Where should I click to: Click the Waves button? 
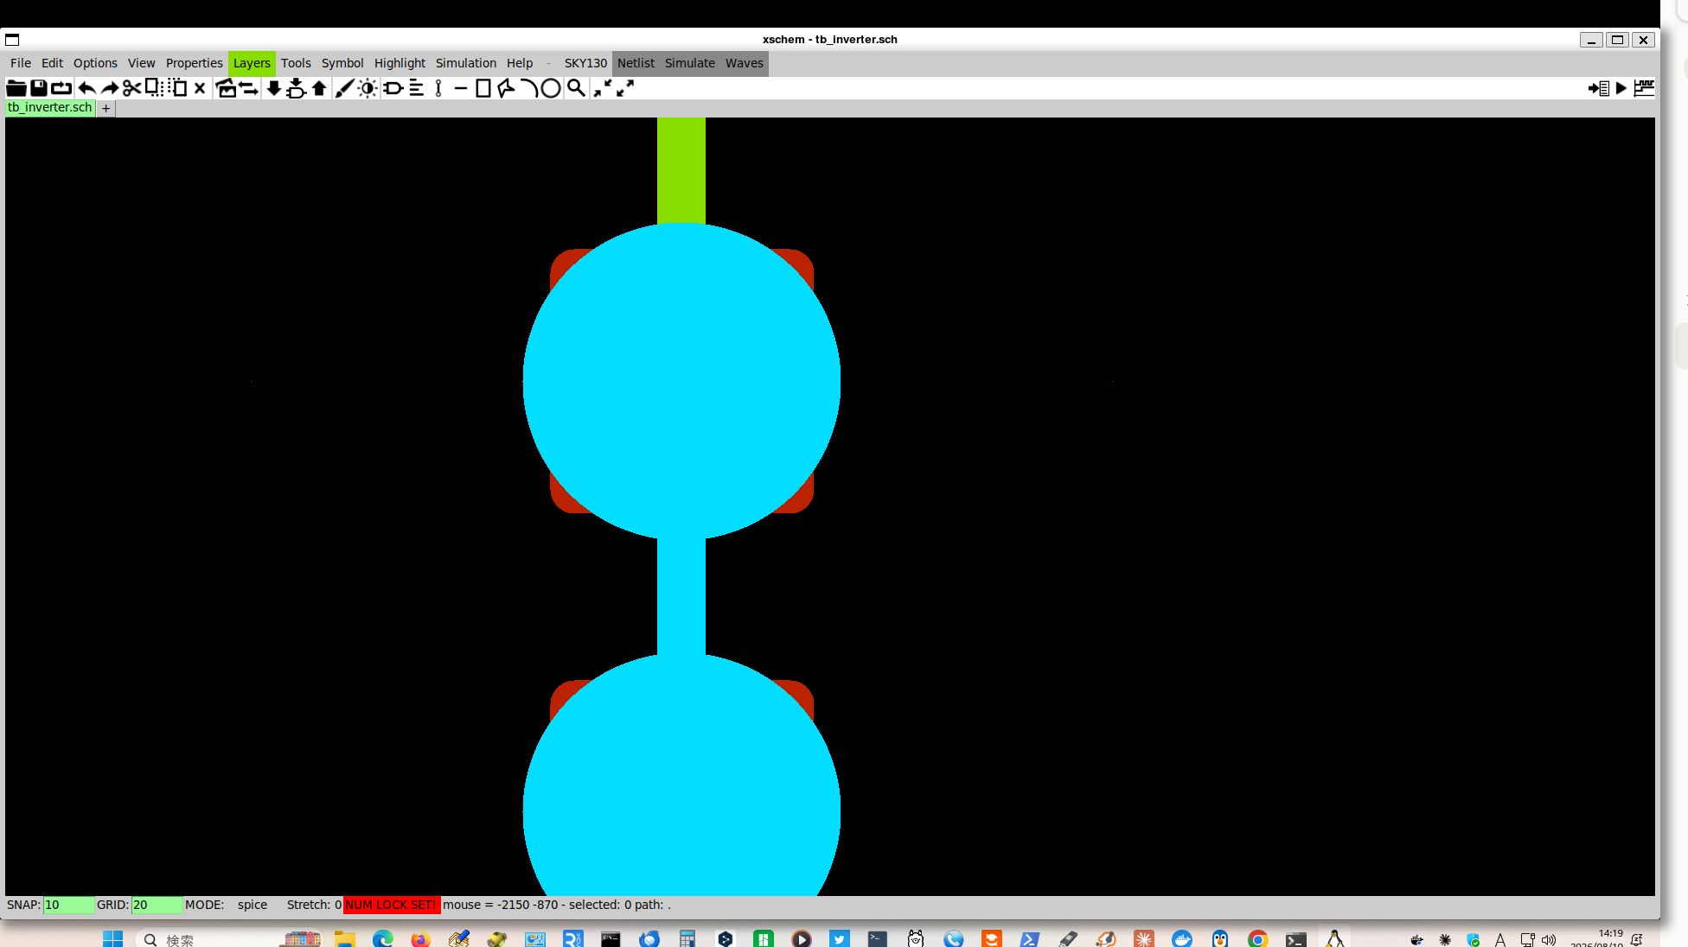745,63
